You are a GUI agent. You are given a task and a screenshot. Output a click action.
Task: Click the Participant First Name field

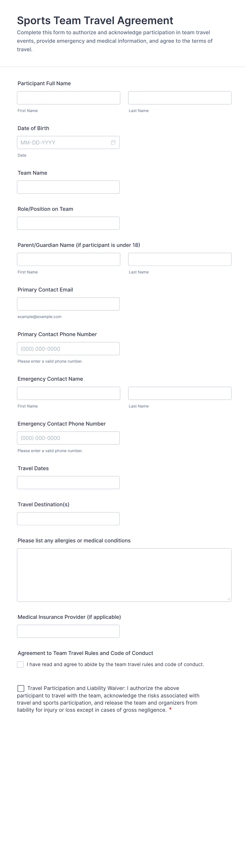[x=68, y=98]
